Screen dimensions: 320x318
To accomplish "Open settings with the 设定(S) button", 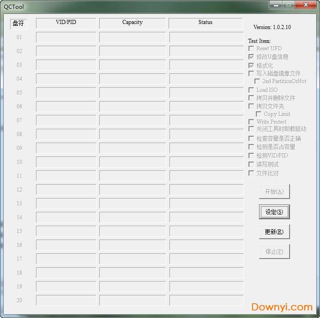I will coord(274,212).
